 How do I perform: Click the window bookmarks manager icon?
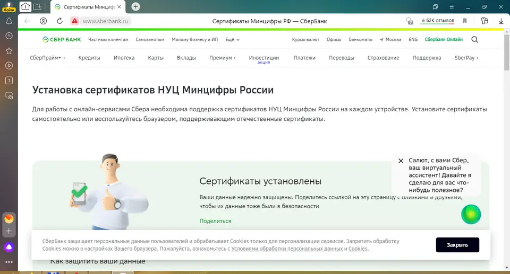tap(435, 6)
